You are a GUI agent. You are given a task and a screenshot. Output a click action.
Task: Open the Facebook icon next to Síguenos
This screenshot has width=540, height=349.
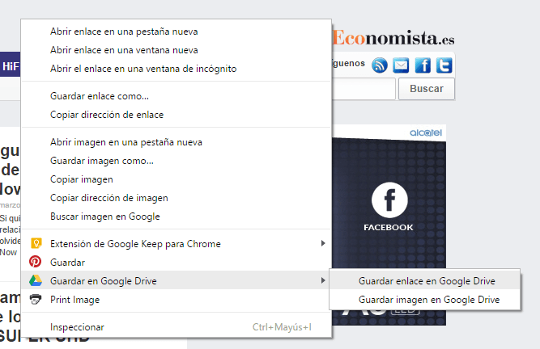point(423,65)
